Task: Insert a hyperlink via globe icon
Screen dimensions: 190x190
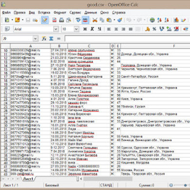Action: pyautogui.click(x=152, y=20)
